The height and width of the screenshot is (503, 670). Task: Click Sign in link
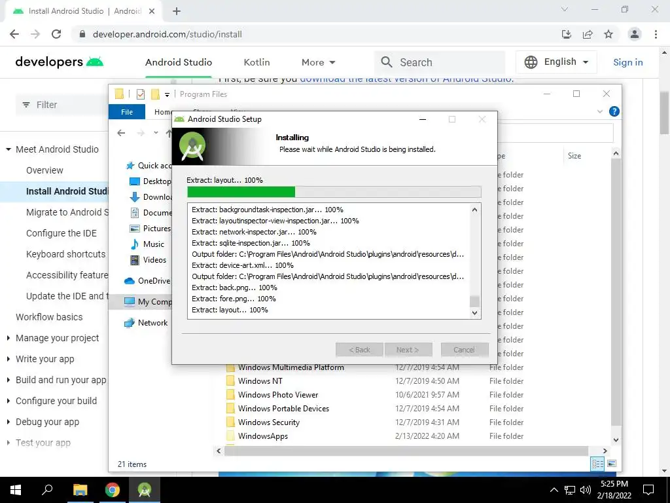[x=627, y=62]
